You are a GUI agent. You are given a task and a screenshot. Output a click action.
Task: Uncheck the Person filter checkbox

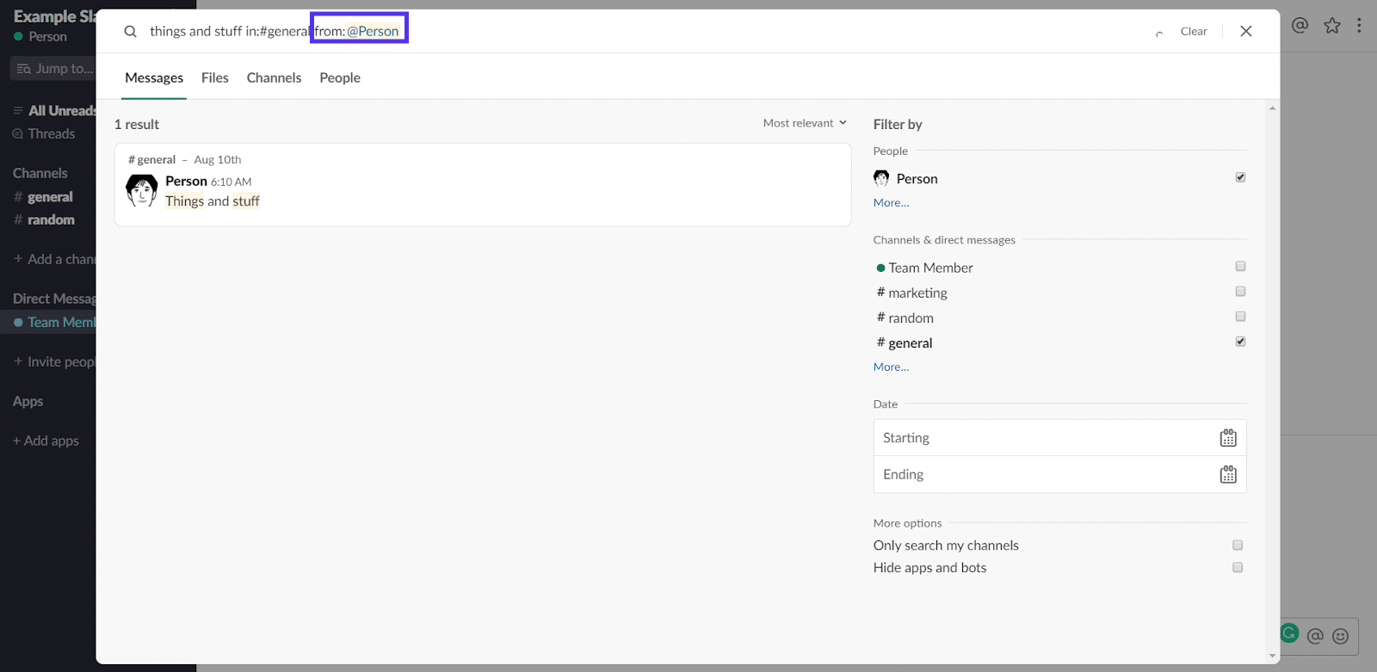(1240, 177)
